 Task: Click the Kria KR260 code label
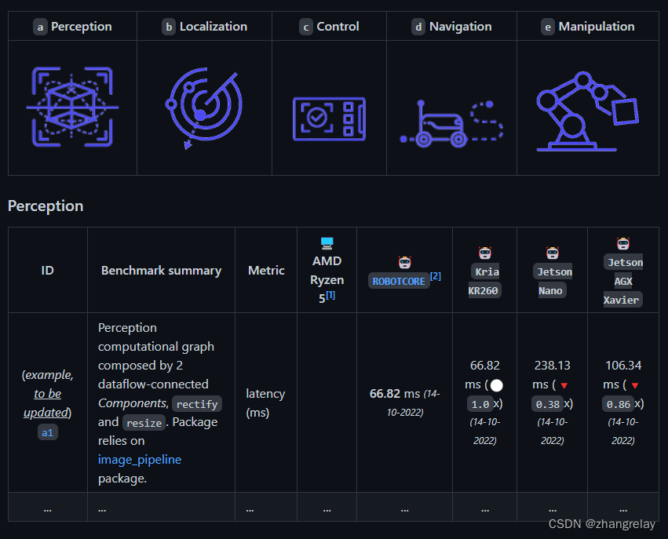click(x=485, y=281)
